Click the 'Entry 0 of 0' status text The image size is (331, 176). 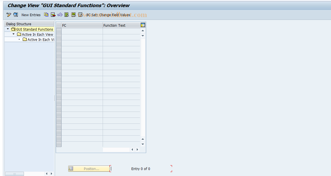pos(140,169)
